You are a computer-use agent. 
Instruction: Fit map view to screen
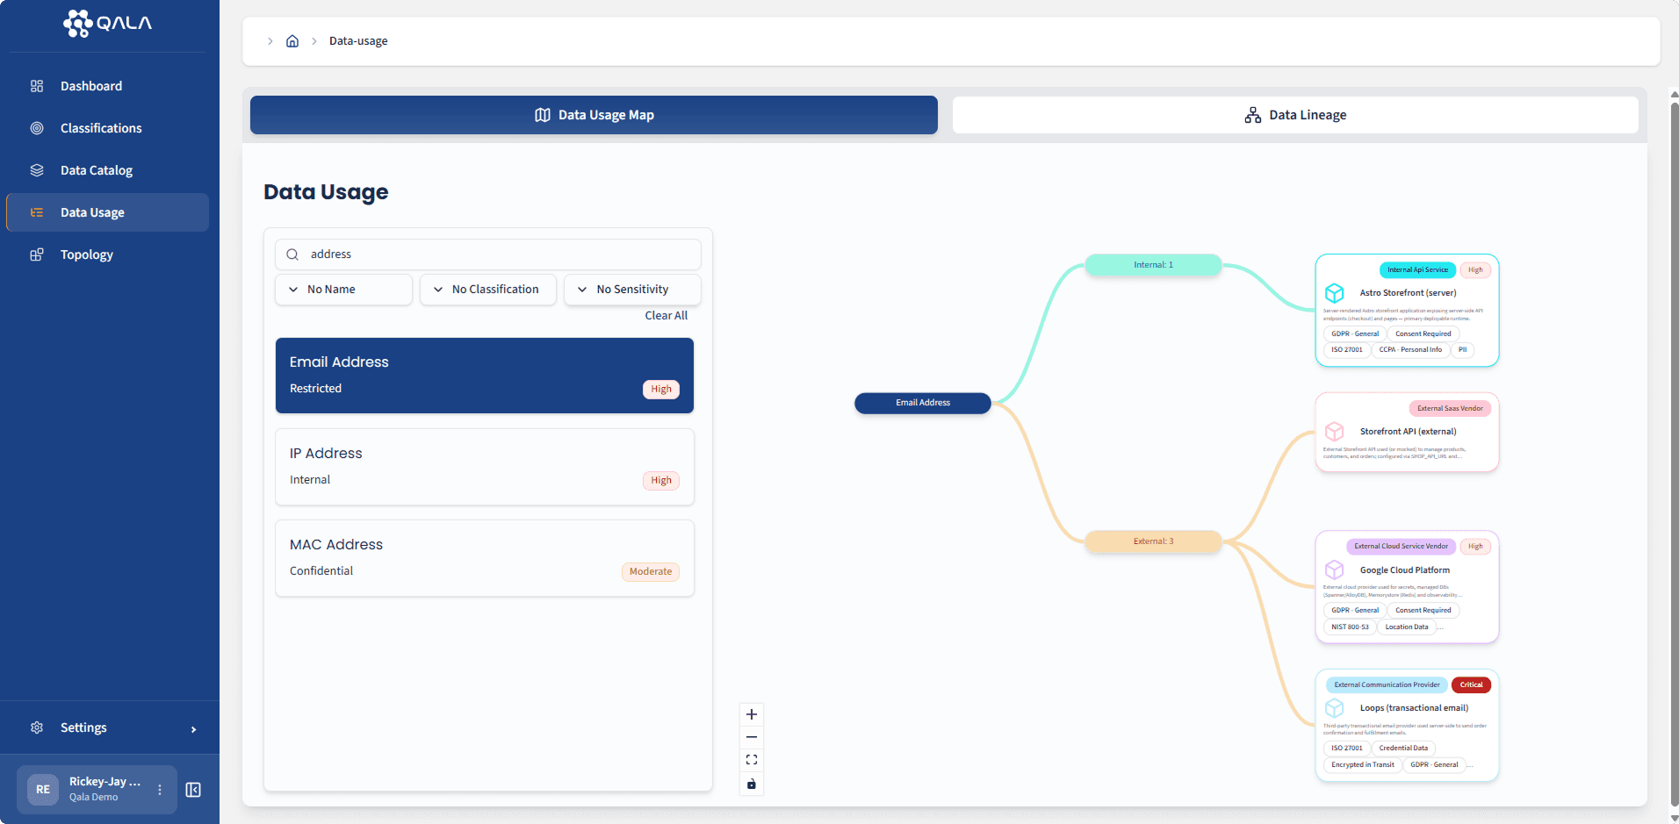pos(752,760)
